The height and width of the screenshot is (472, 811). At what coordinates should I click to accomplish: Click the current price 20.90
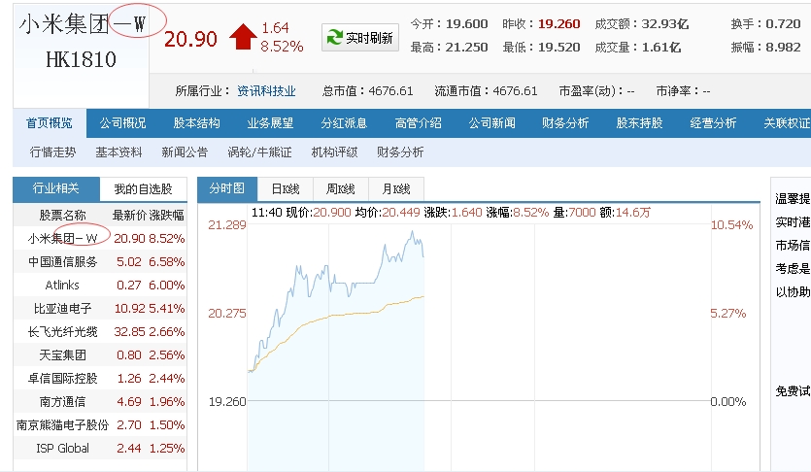tap(191, 39)
